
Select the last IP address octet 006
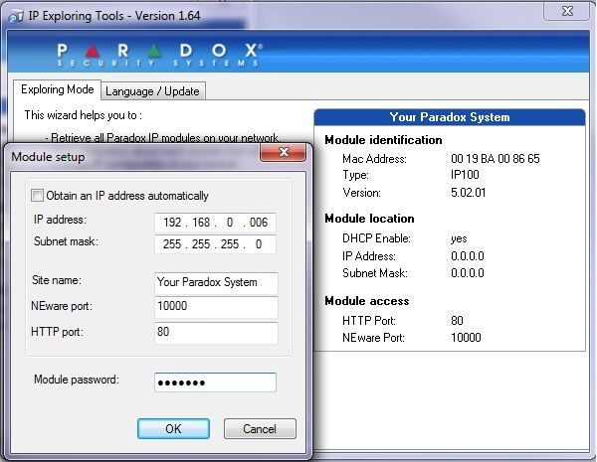260,222
